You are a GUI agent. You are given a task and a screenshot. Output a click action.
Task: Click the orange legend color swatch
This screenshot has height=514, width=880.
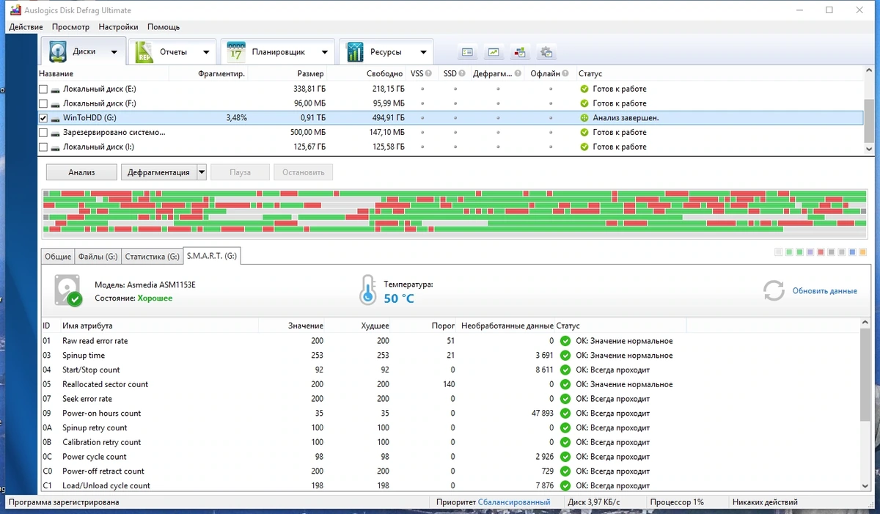863,252
